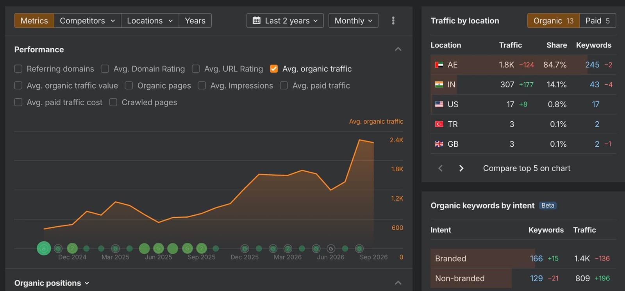Enable the Organic pages checkbox

pos(129,85)
